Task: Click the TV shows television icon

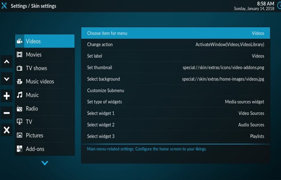Action: (20, 68)
